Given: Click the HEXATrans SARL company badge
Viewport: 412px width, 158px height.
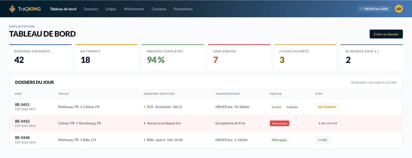Looking at the screenshot, I should (374, 9).
